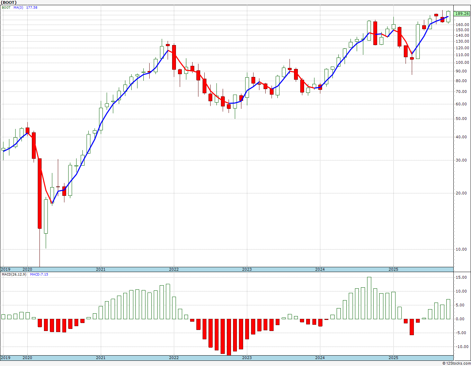This screenshot has width=471, height=366.
Task: Select the -10.00 MACD axis label
Action: 463,347
